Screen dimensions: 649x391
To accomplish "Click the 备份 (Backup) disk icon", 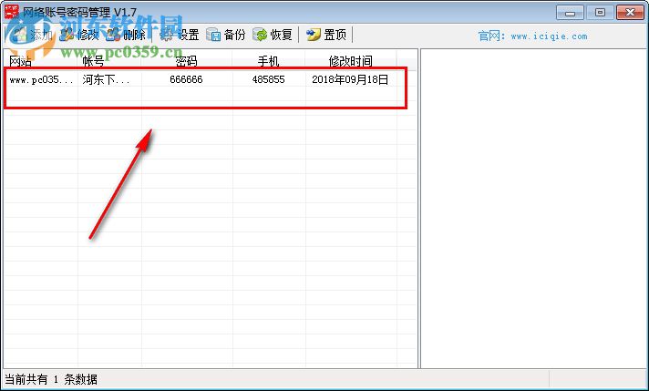I will coord(213,35).
